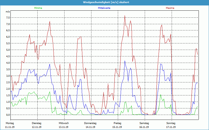This screenshot has height=130, width=209.
Task: Click the 'Samstag' day label
Action: pos(144,123)
